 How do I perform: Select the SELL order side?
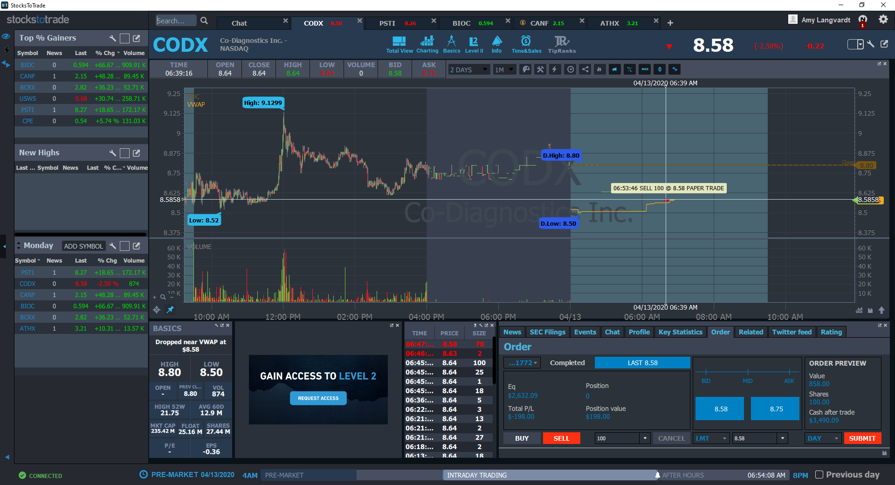561,438
